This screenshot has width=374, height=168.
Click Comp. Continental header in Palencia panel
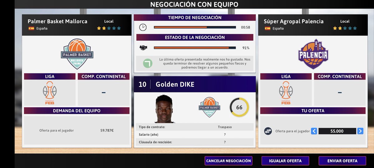(x=340, y=77)
